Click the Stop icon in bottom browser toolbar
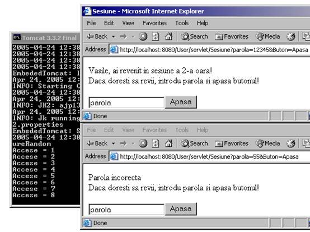Viewport: 310px width, 232px height. [143, 143]
